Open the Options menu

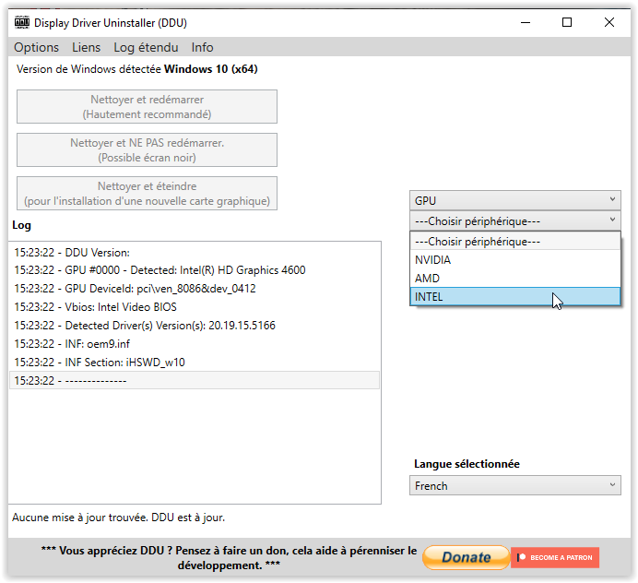pos(36,48)
